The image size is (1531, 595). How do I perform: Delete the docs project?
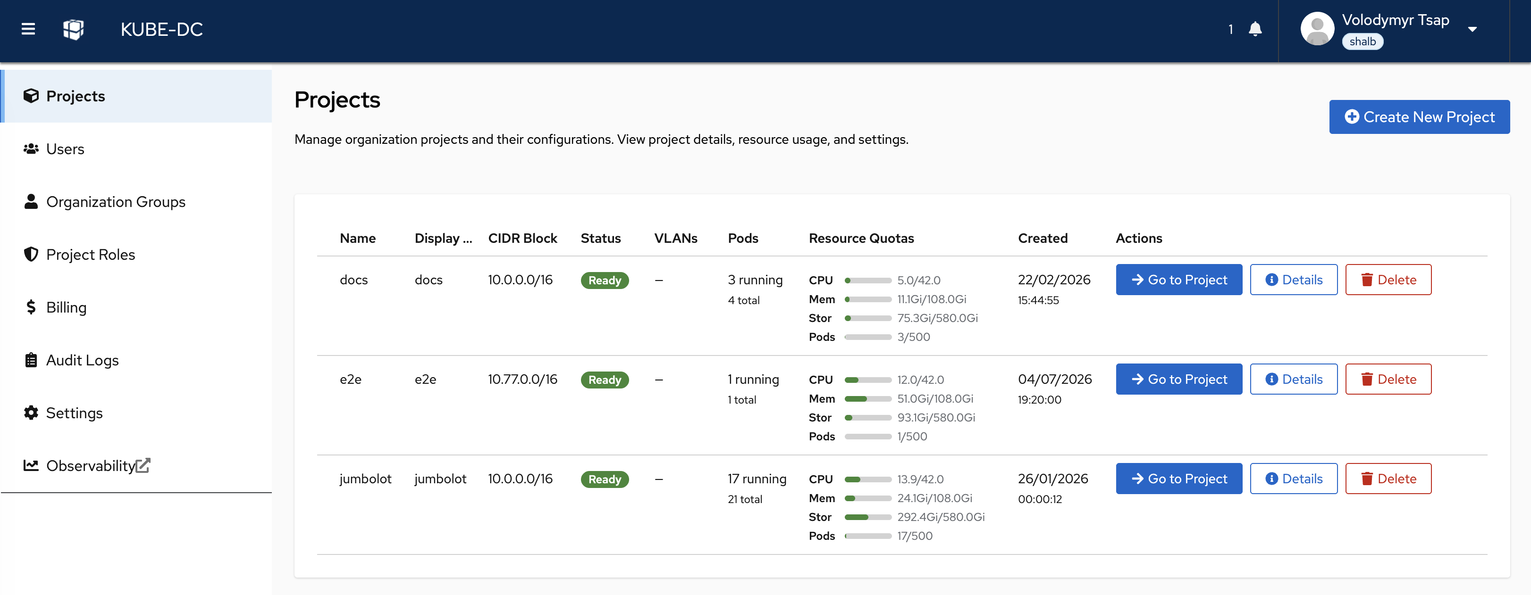[x=1388, y=280]
